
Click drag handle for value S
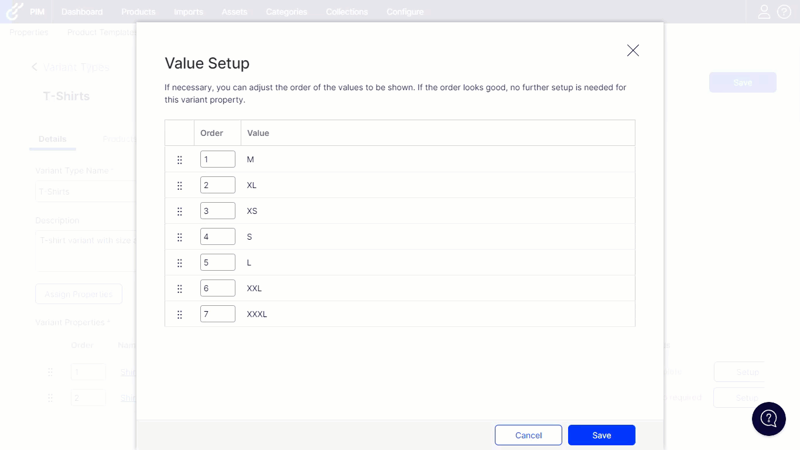click(x=180, y=237)
